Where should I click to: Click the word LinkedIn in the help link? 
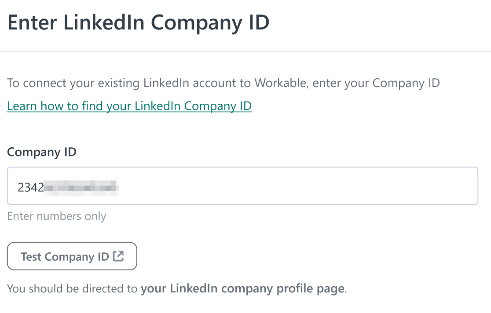click(x=158, y=106)
